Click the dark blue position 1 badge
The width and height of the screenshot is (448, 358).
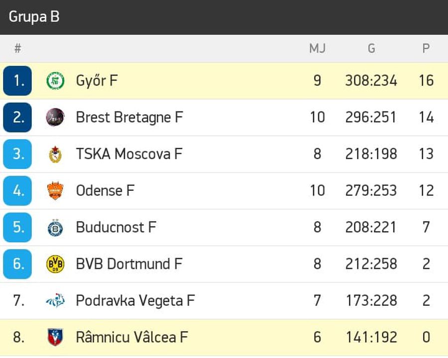[x=17, y=81]
